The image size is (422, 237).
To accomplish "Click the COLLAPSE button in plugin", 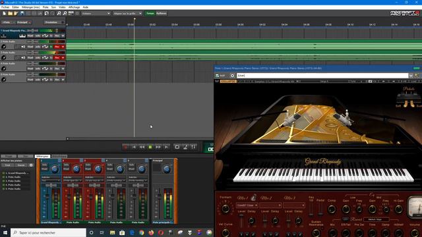I will point(228,81).
